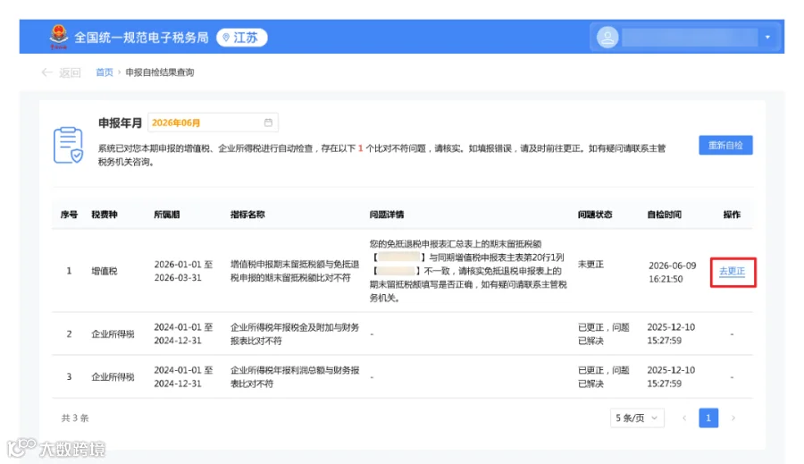The width and height of the screenshot is (804, 464).
Task: Click the problem detail text for row 1
Action: (468, 271)
